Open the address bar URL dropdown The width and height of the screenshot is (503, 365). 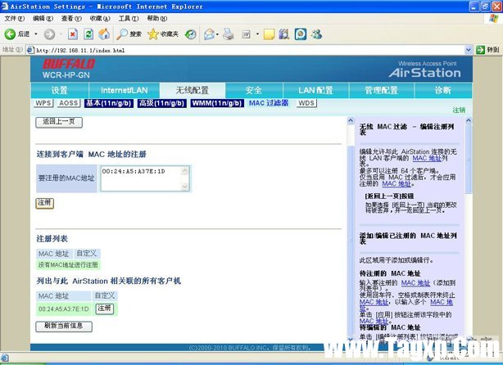pos(468,50)
